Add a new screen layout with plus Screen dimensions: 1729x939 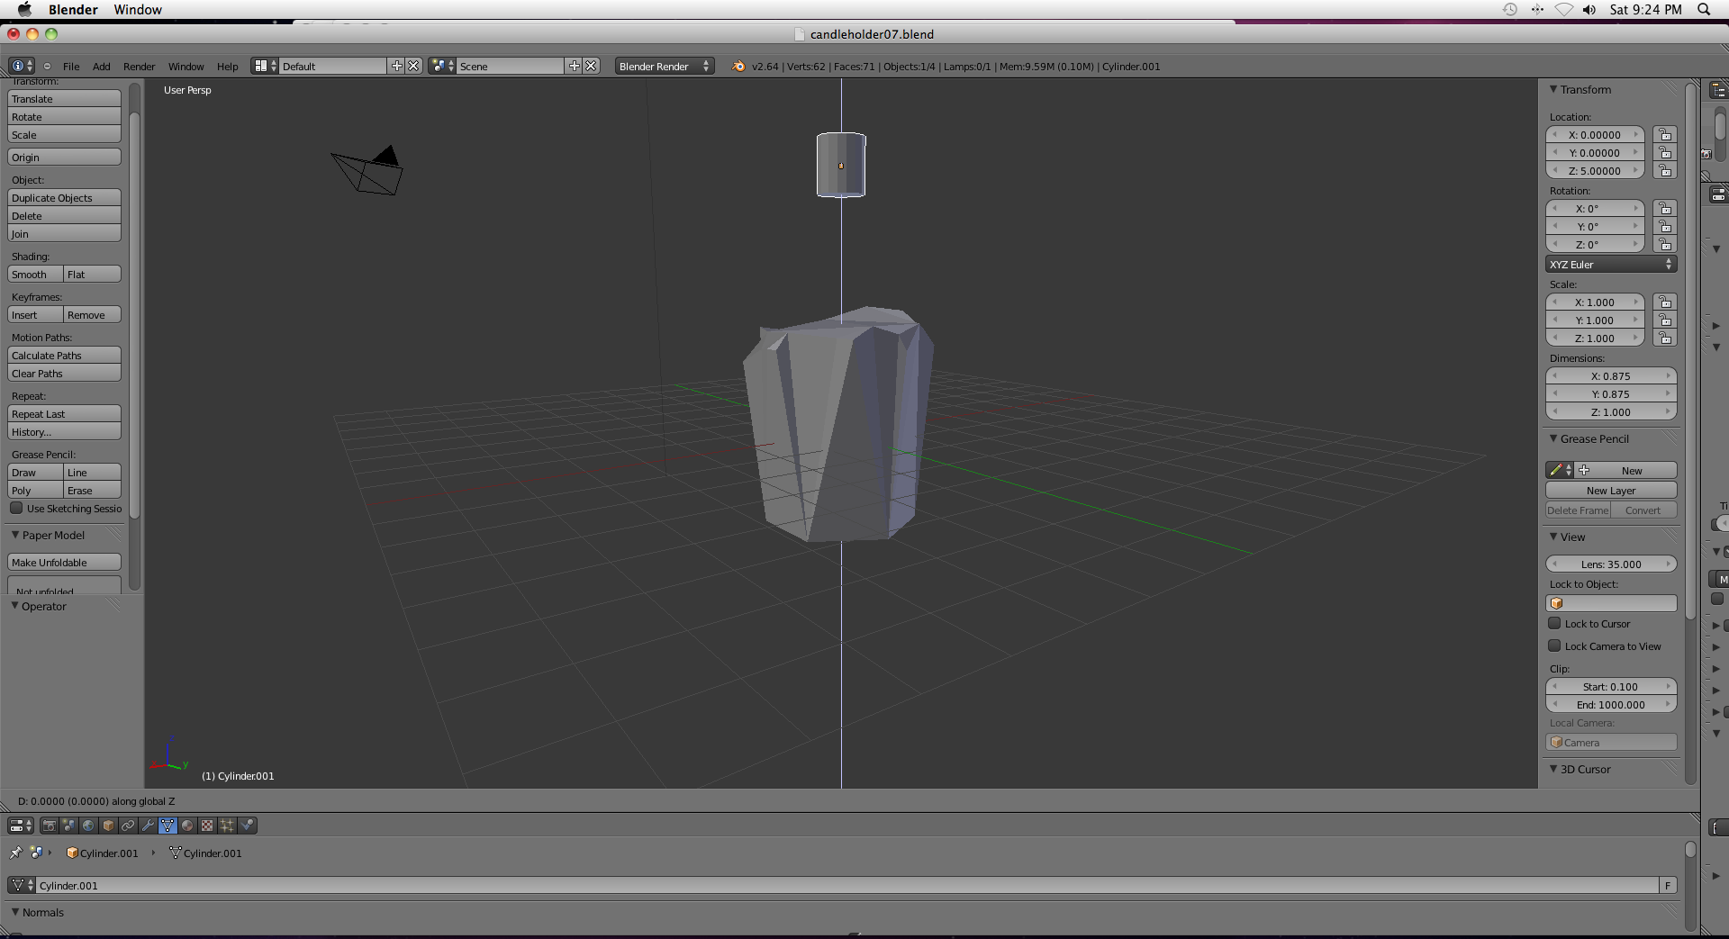396,66
